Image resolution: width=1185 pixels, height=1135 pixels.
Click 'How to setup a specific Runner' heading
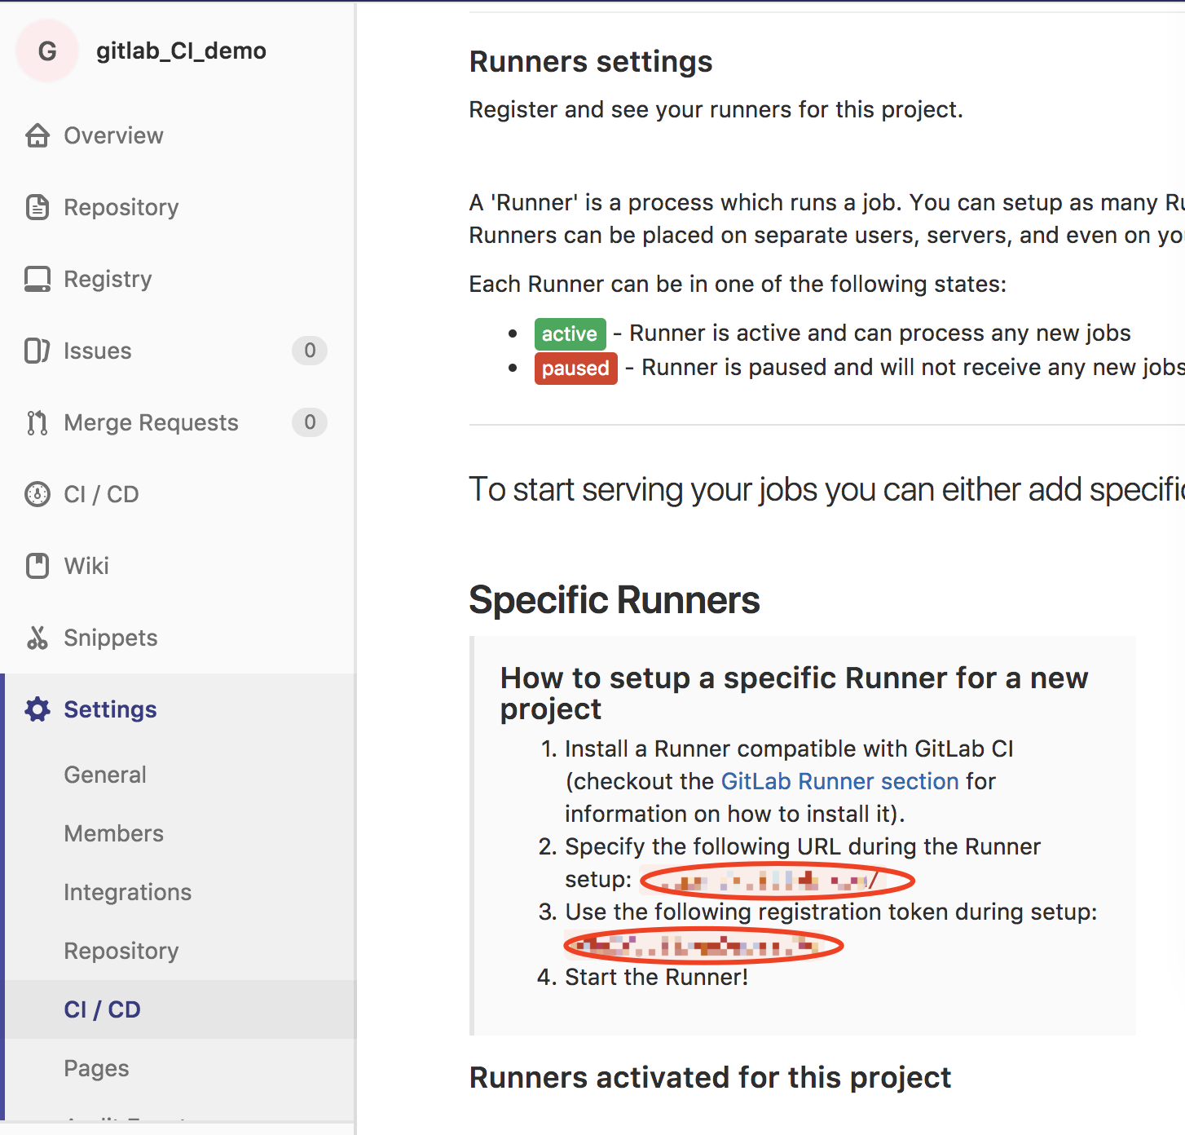pyautogui.click(x=795, y=693)
